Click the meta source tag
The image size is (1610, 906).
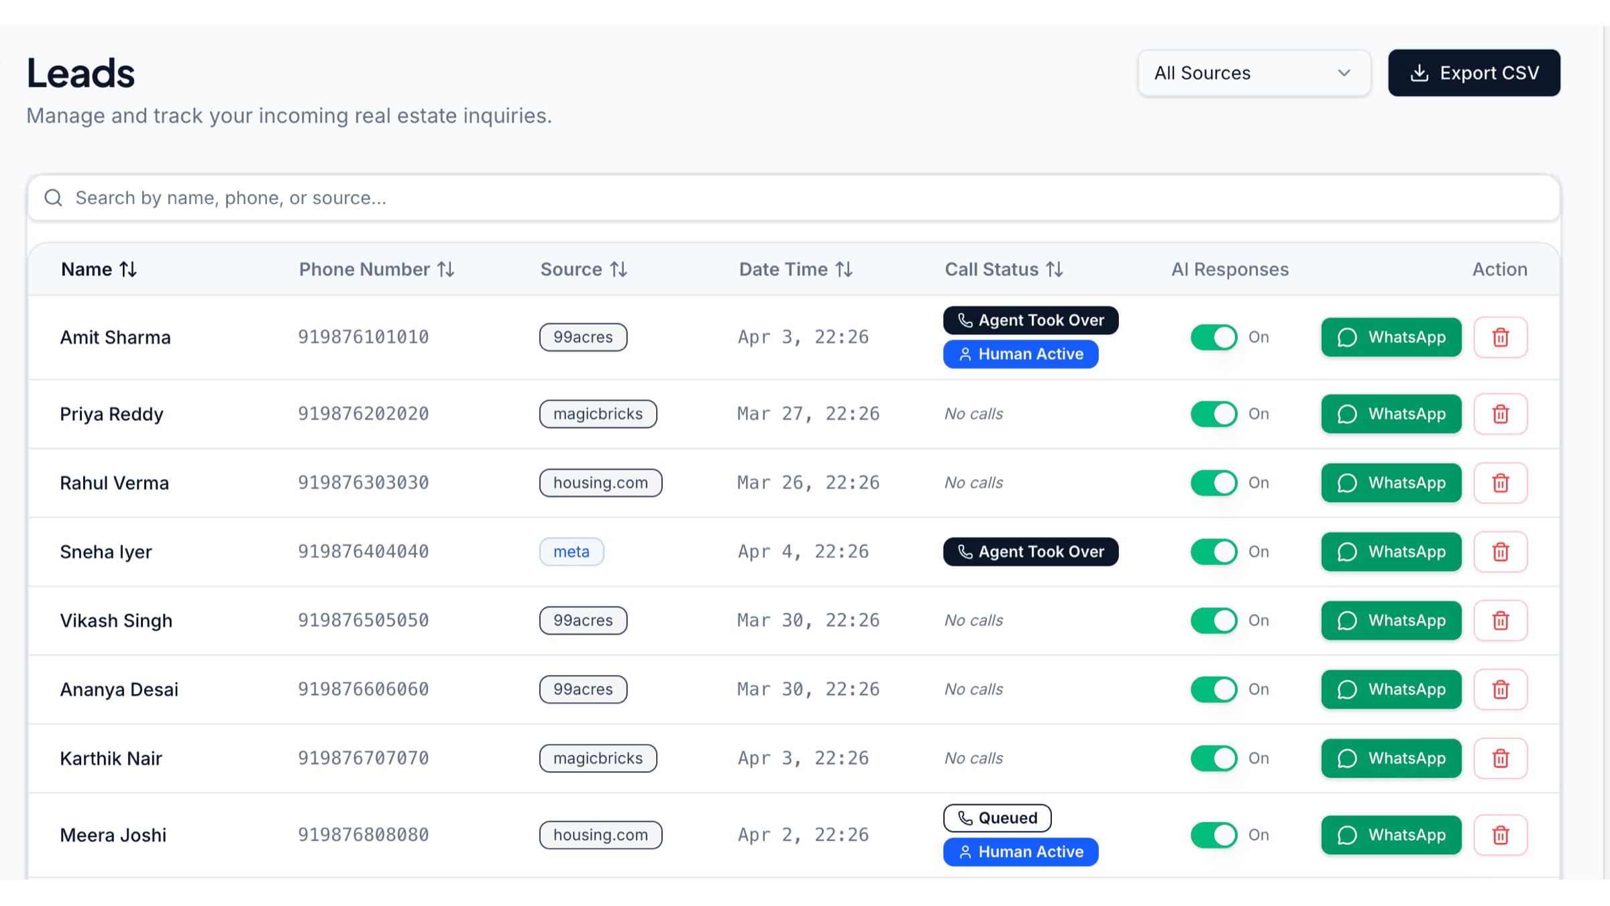pyautogui.click(x=572, y=552)
